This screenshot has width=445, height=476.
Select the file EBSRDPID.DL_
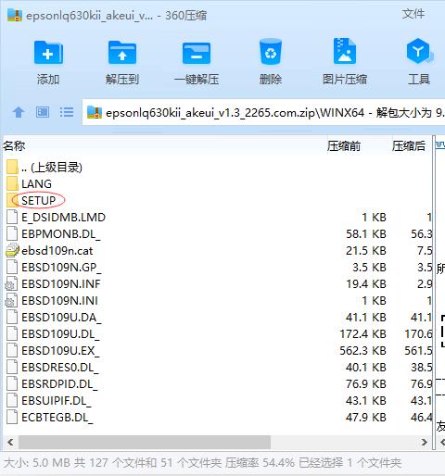tap(59, 384)
